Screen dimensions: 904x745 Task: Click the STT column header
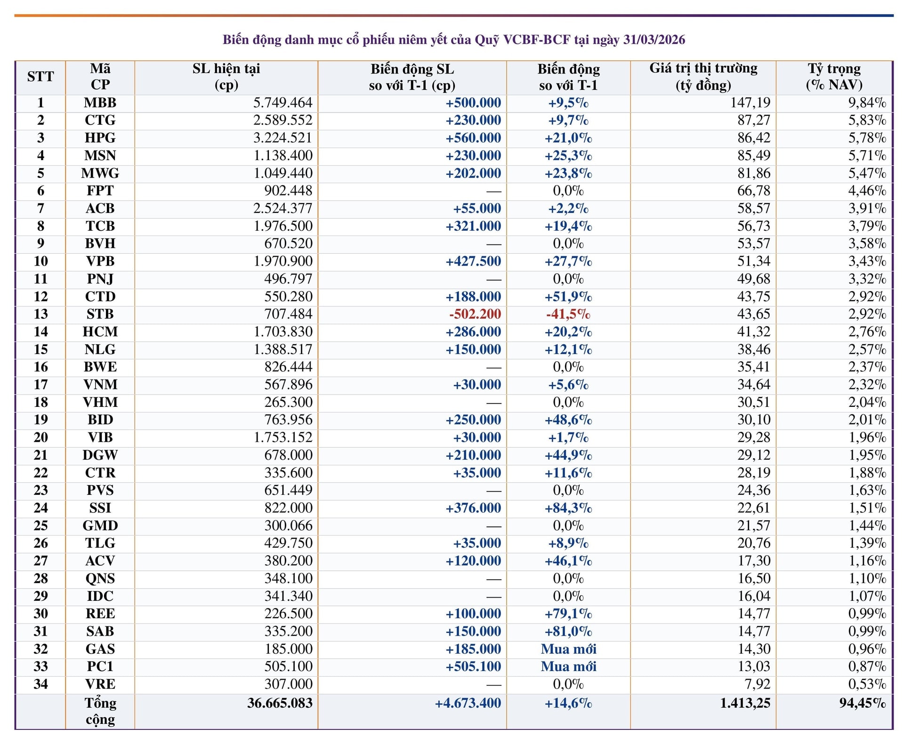(x=40, y=77)
